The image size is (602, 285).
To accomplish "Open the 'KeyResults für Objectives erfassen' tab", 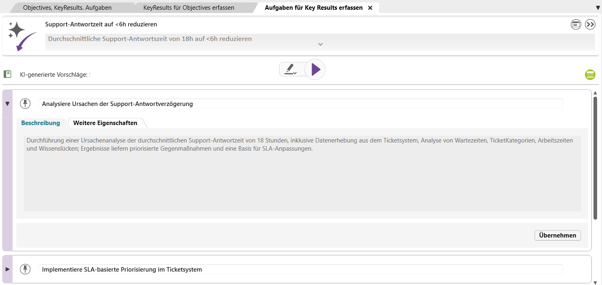I will pos(188,7).
